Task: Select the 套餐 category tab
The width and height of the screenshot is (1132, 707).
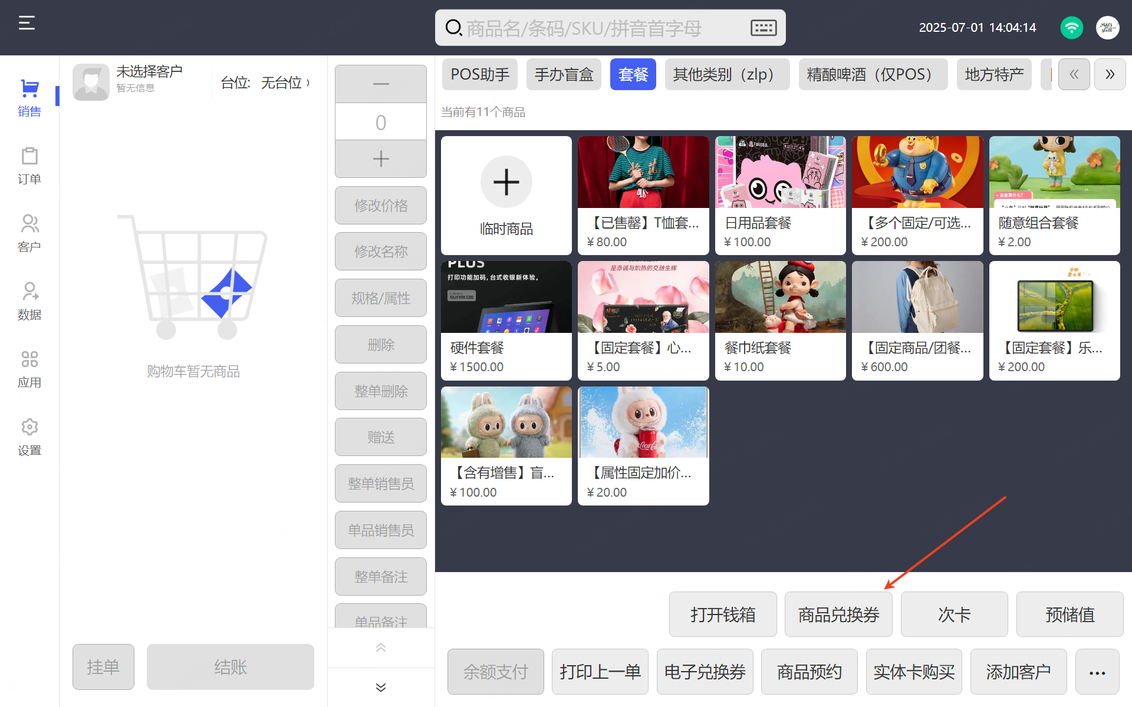Action: point(633,74)
